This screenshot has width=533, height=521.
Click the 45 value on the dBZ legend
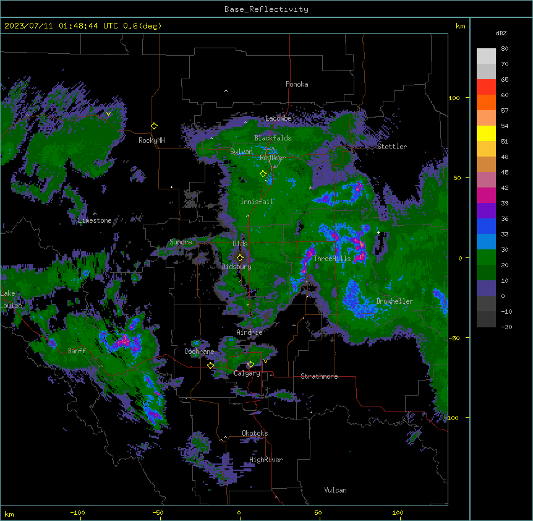(x=505, y=173)
